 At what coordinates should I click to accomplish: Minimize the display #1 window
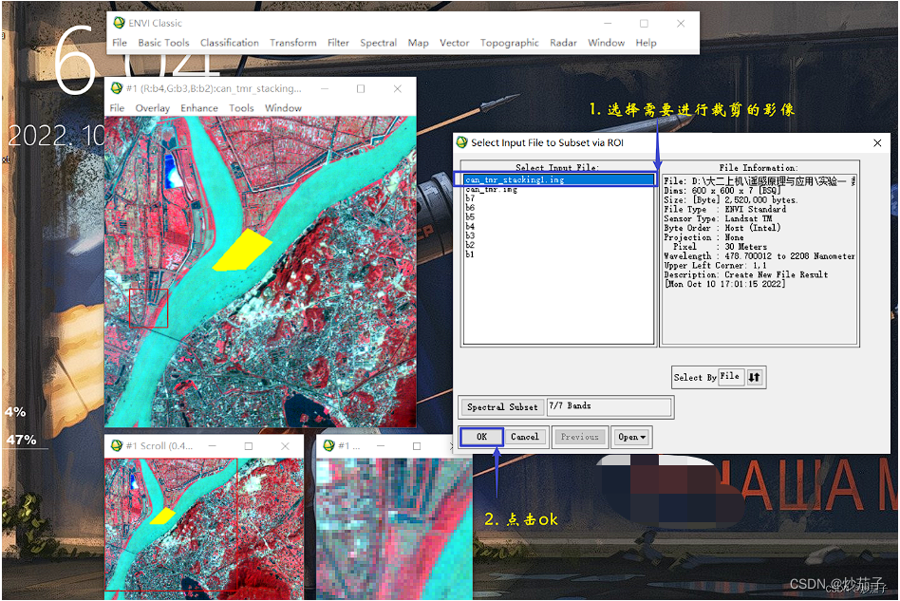pos(325,89)
